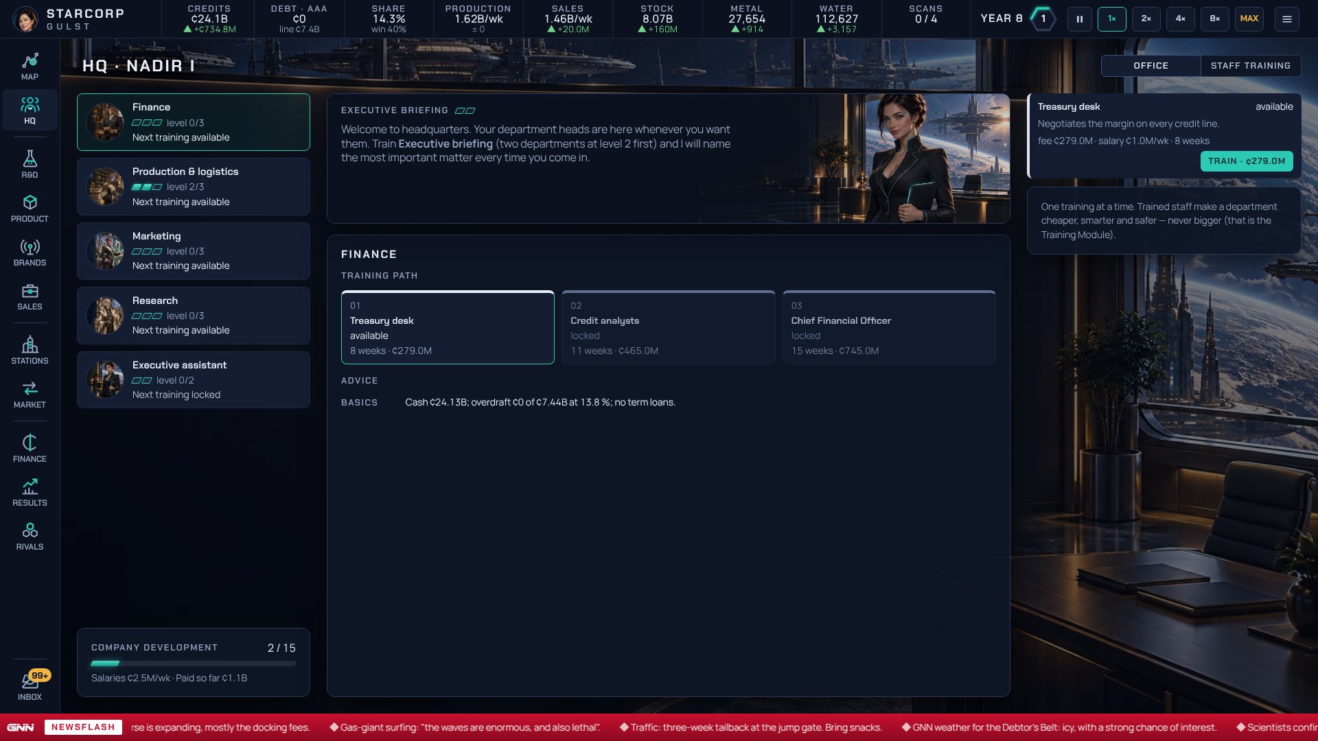Select the Research department card
1318x741 pixels.
tap(194, 316)
